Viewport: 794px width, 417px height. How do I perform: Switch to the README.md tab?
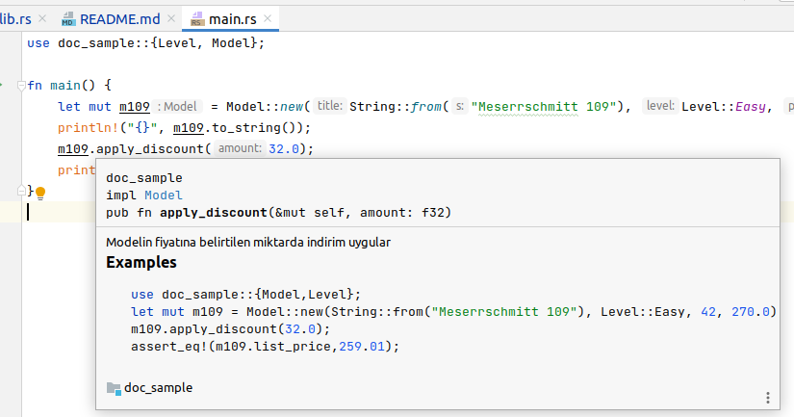pos(119,18)
